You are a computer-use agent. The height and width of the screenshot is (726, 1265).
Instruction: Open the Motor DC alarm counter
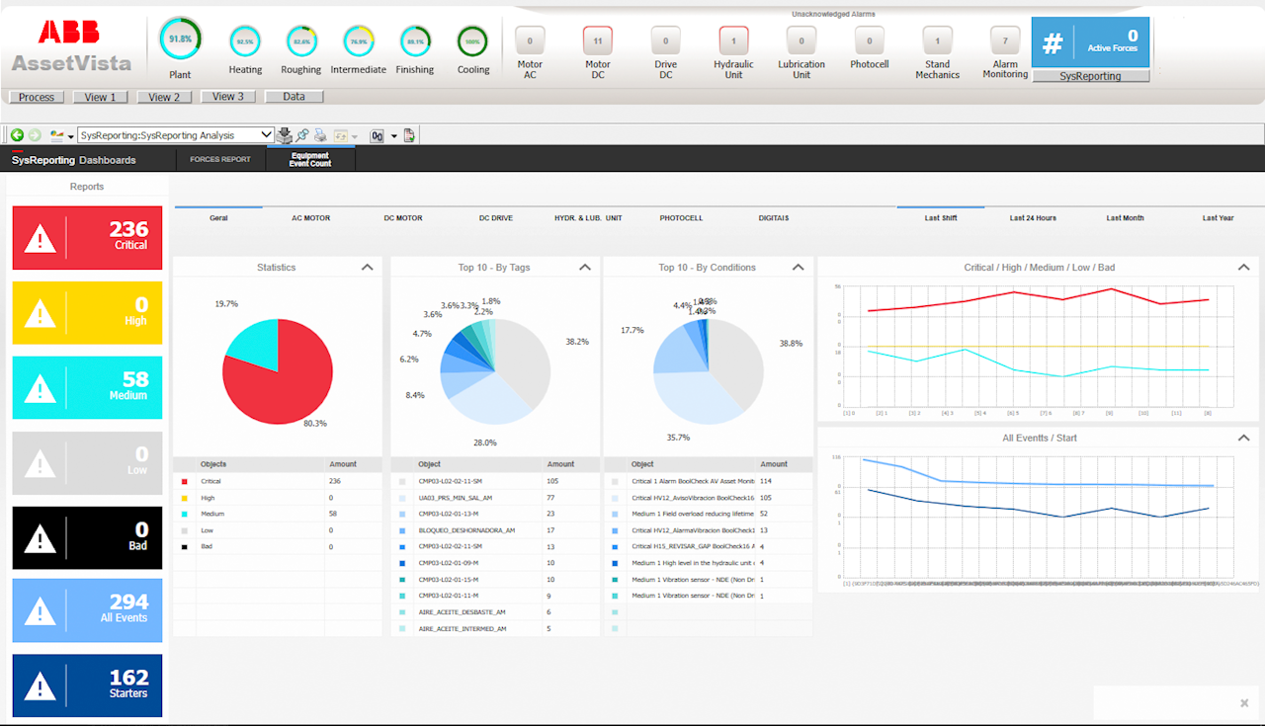pyautogui.click(x=597, y=41)
